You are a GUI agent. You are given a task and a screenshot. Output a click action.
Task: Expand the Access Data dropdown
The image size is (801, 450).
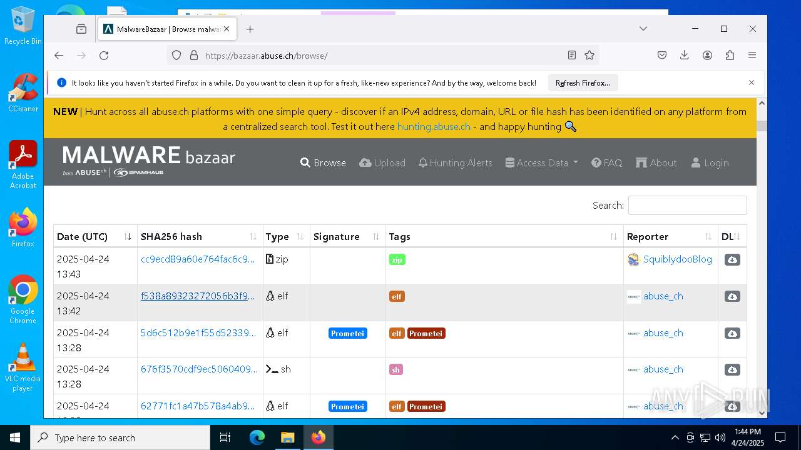click(541, 162)
